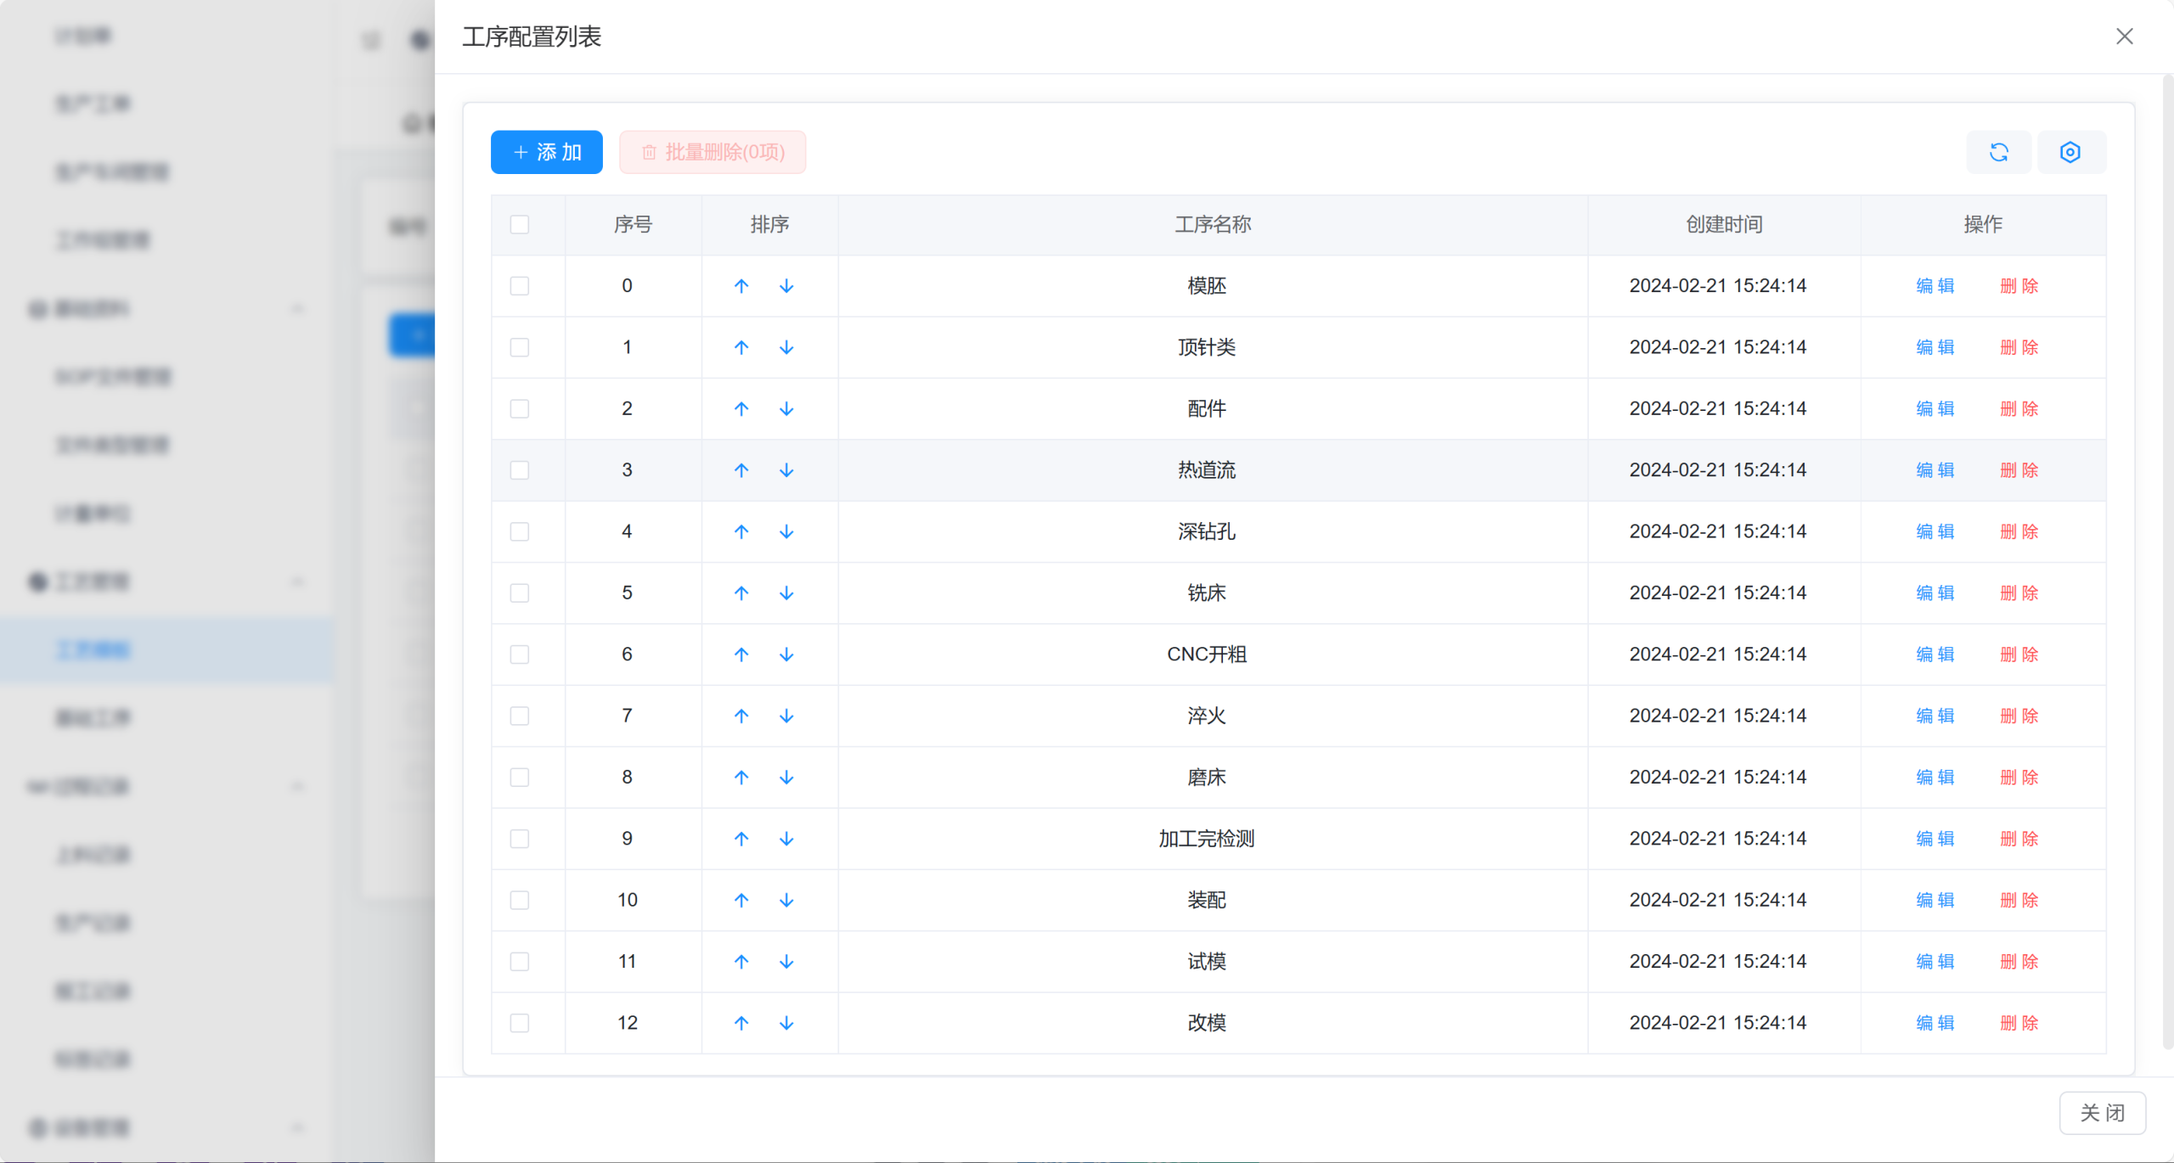Click the drawer's vertical scrollbar
This screenshot has height=1163, width=2174.
[x=2167, y=560]
